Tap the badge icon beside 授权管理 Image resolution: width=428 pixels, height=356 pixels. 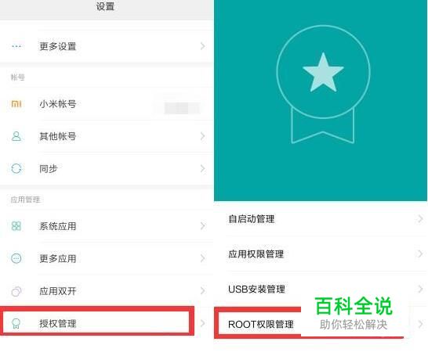[16, 323]
